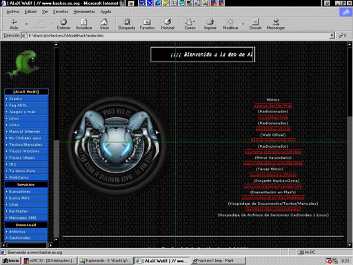Open the Herramientas menu

point(84,12)
